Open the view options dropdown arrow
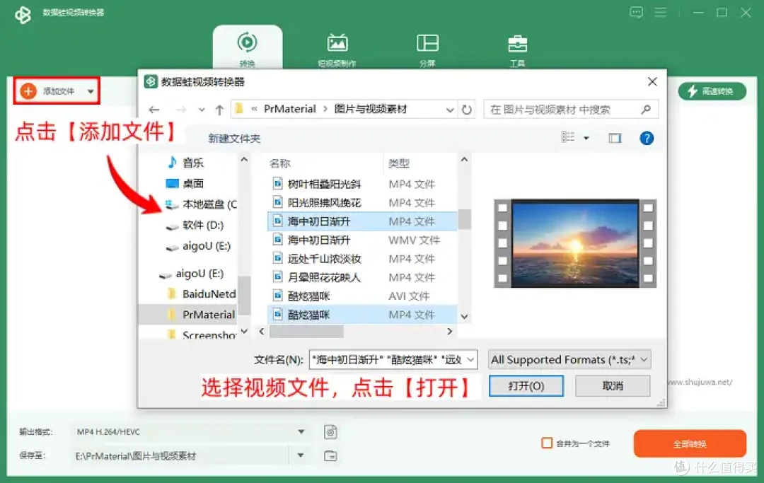The height and width of the screenshot is (483, 764). (x=586, y=139)
